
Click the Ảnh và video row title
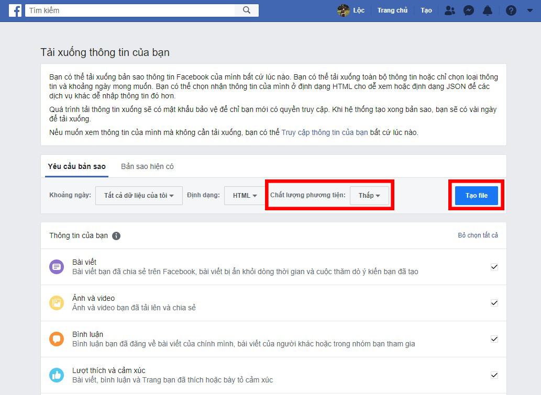[94, 298]
